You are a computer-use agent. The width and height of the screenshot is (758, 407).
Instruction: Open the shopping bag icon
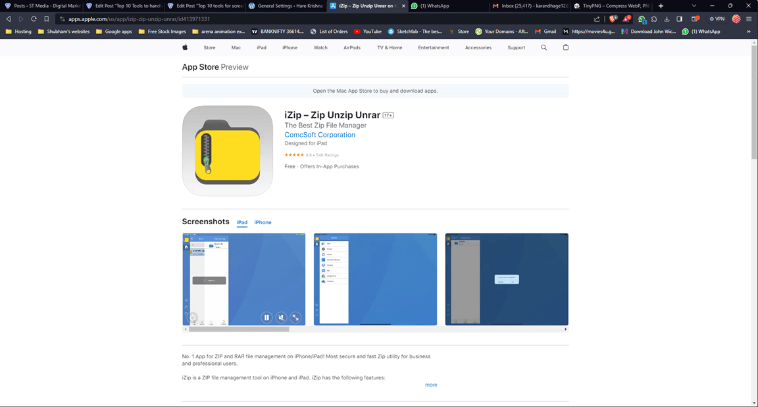tap(565, 47)
